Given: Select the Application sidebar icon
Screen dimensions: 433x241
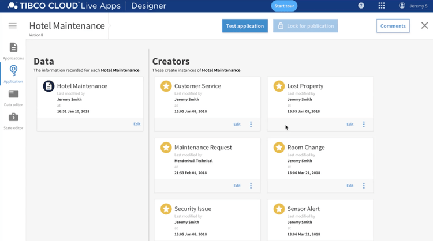Looking at the screenshot, I should click(13, 74).
